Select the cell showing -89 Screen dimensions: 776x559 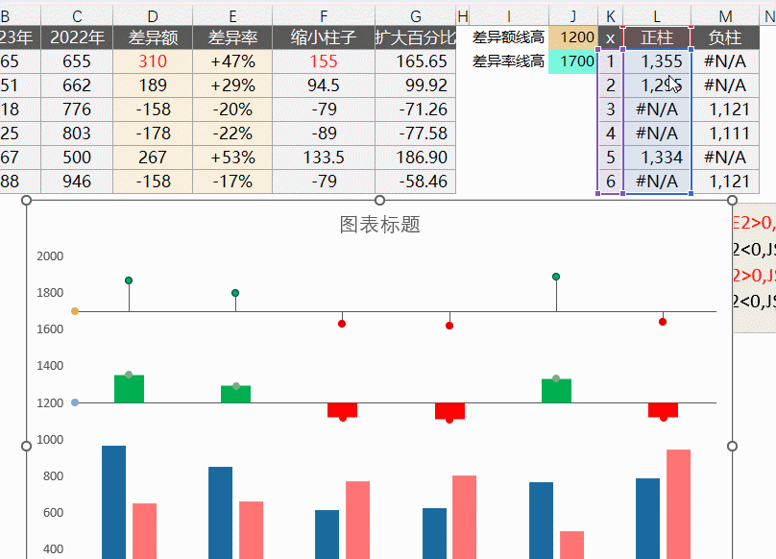(x=324, y=134)
